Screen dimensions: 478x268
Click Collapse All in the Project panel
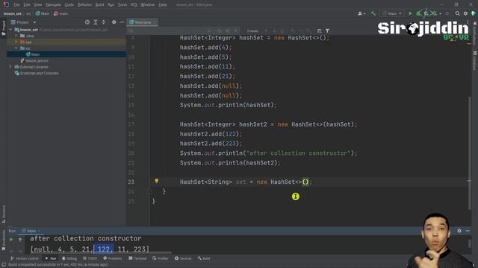pos(104,22)
